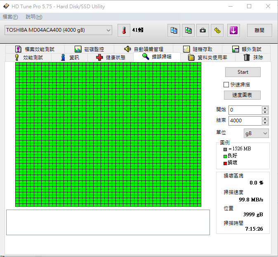
Task: Click the copy text to clipboard icon
Action: [x=174, y=30]
